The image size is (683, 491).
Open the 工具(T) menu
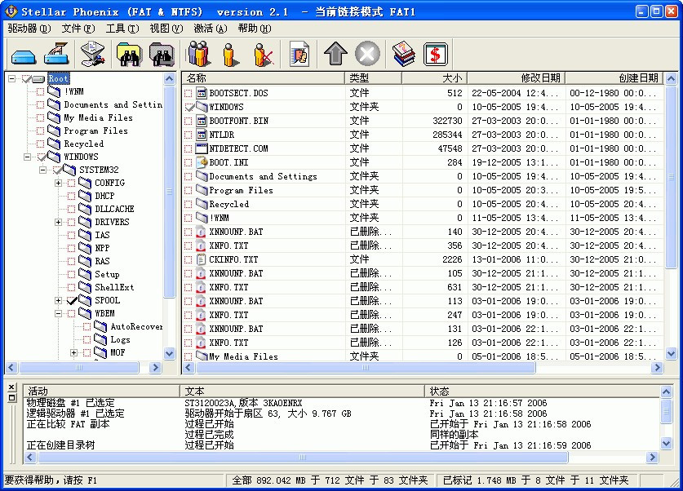(122, 29)
